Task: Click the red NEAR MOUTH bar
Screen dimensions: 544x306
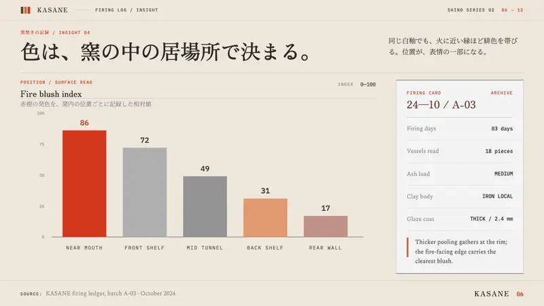Action: click(x=84, y=184)
